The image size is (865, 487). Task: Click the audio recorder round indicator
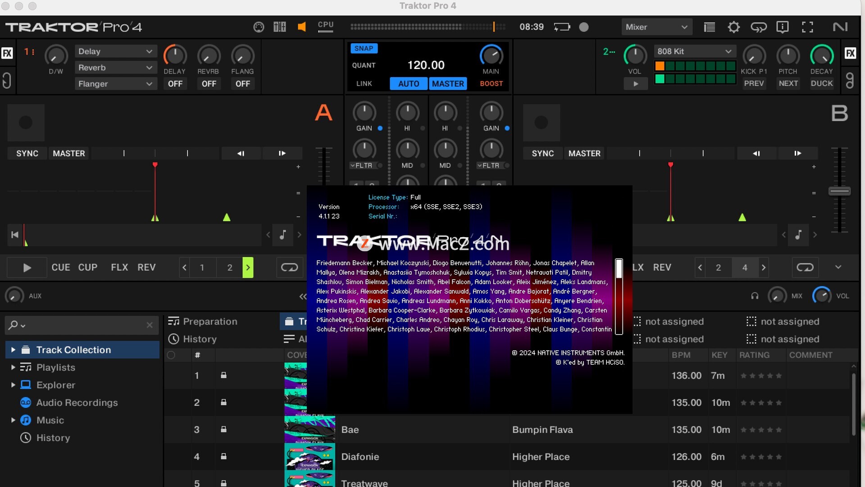pyautogui.click(x=584, y=27)
